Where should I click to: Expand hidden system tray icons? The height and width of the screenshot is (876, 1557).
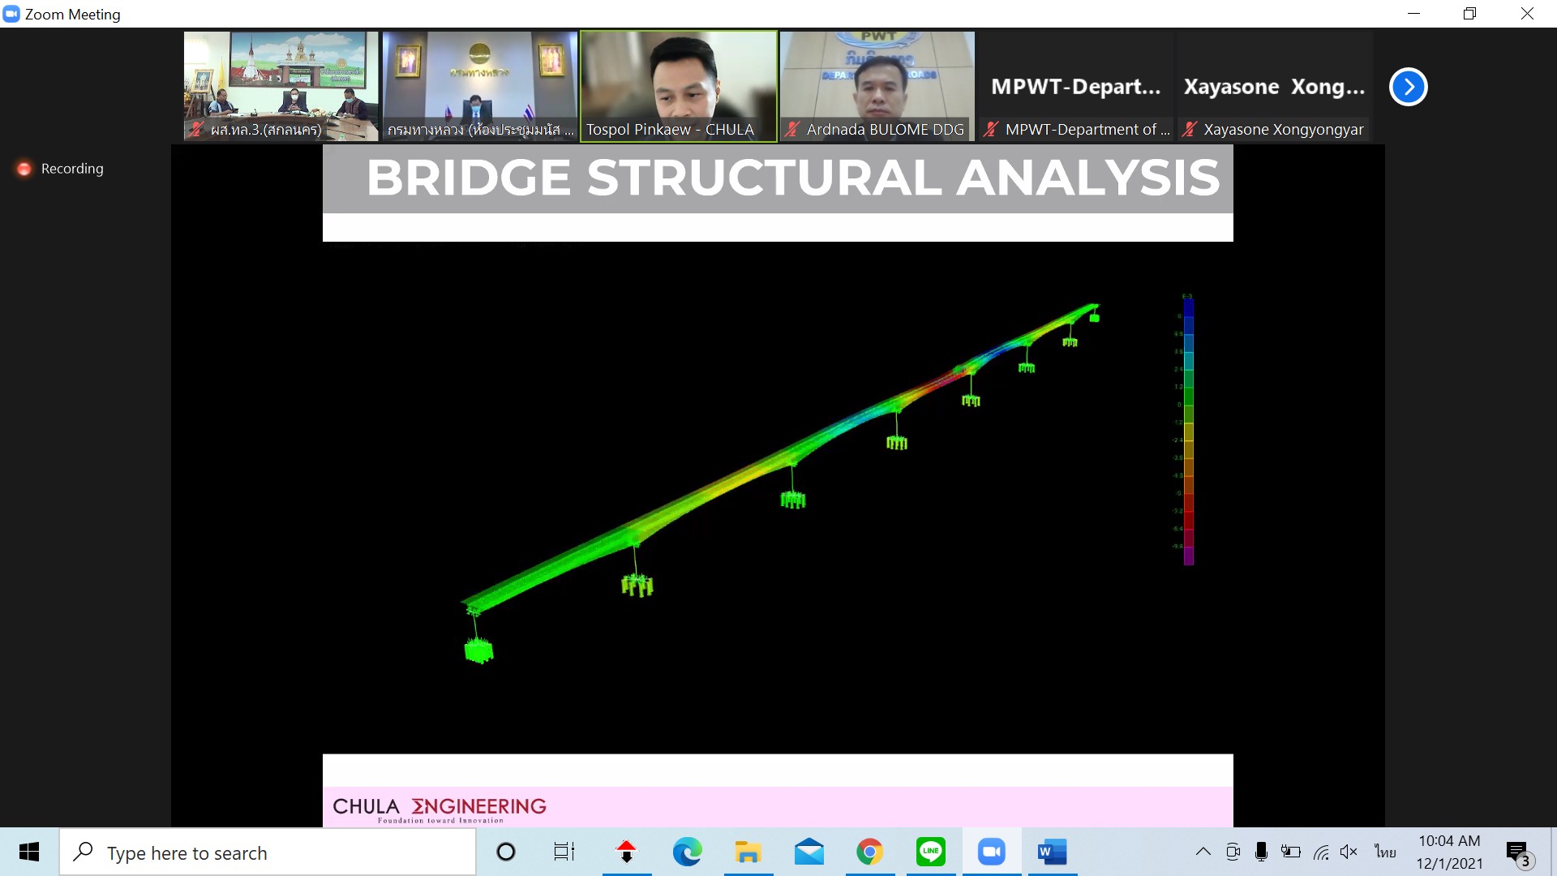click(1203, 852)
